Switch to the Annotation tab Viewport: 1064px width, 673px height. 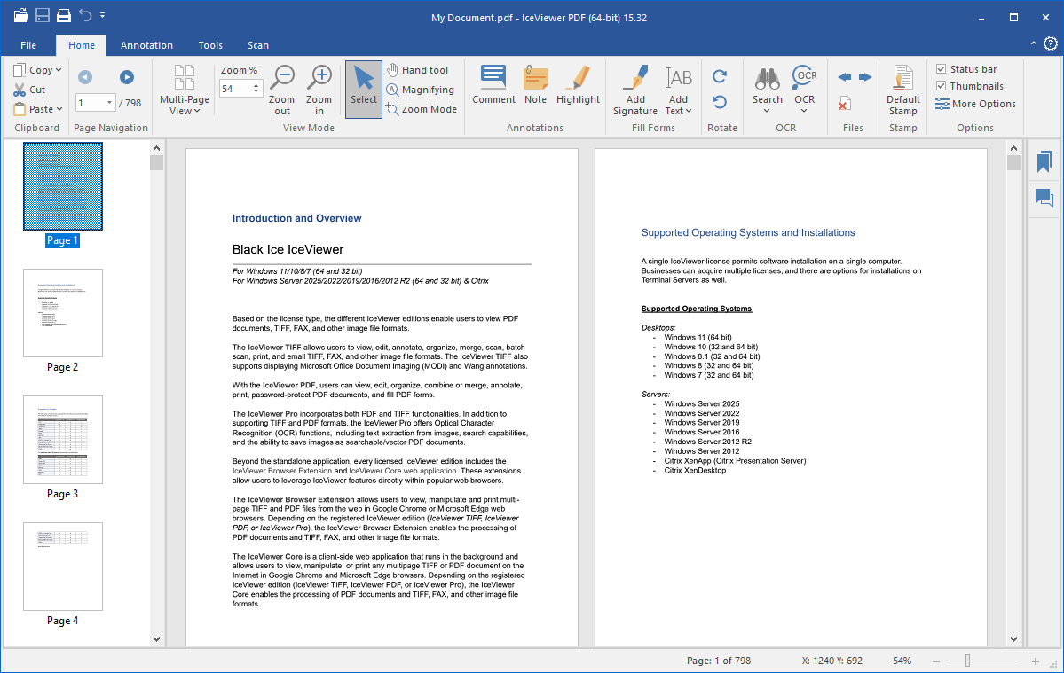(x=146, y=44)
